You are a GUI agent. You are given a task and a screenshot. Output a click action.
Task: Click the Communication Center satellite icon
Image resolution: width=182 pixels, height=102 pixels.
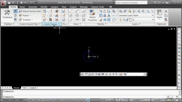coord(159,3)
